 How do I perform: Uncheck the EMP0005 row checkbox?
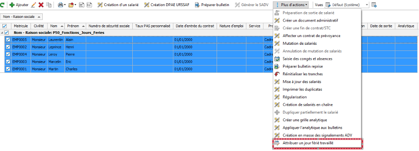(8, 39)
